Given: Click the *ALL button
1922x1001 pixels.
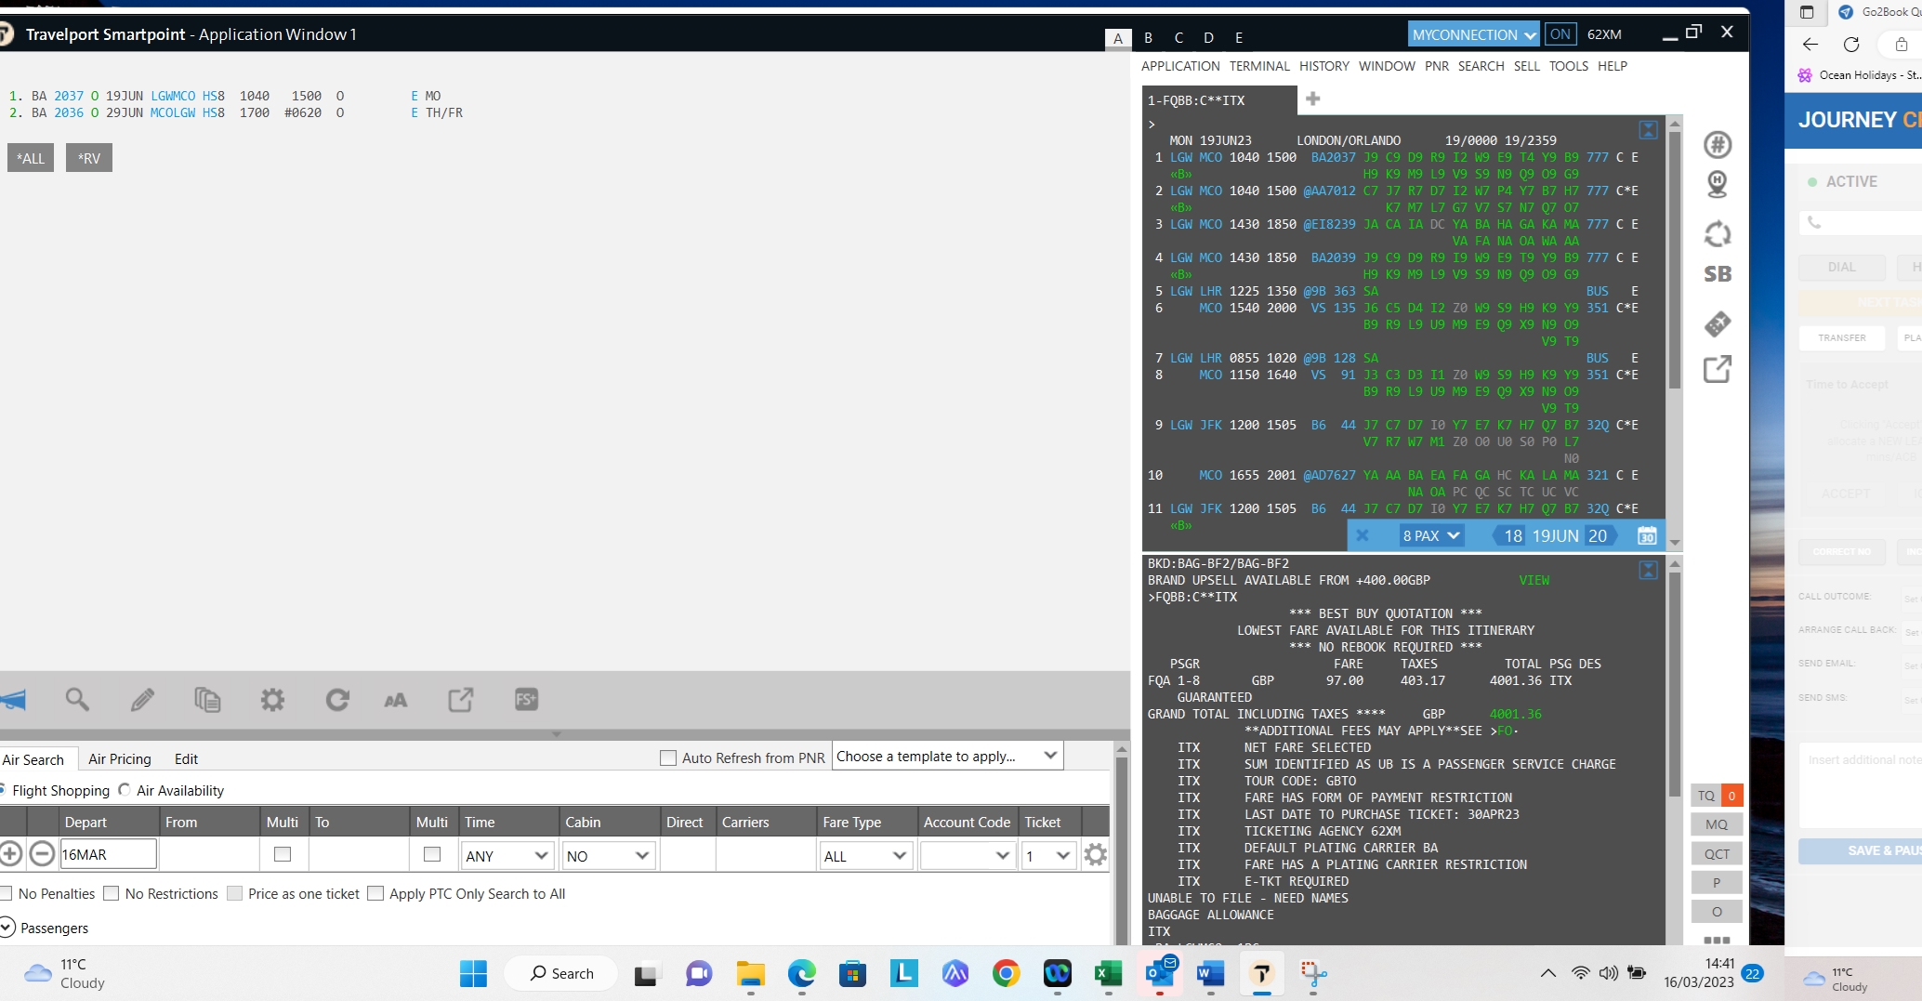Looking at the screenshot, I should click(31, 158).
